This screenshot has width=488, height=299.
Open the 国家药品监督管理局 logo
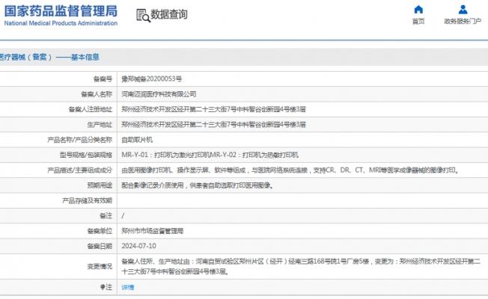[61, 15]
